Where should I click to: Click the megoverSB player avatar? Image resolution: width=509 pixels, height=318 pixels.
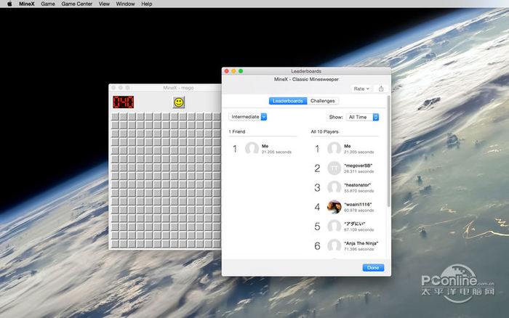(334, 168)
